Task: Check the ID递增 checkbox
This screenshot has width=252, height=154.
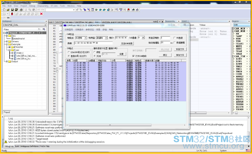Action: coord(175,38)
